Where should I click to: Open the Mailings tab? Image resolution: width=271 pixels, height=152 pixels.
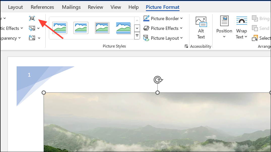click(71, 7)
